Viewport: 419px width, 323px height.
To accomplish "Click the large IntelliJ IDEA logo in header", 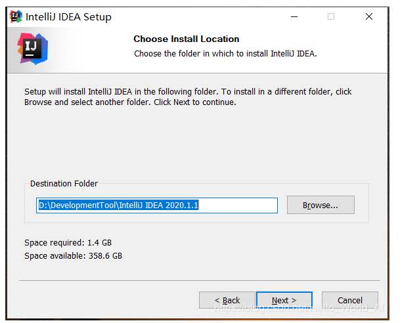I will [x=33, y=49].
